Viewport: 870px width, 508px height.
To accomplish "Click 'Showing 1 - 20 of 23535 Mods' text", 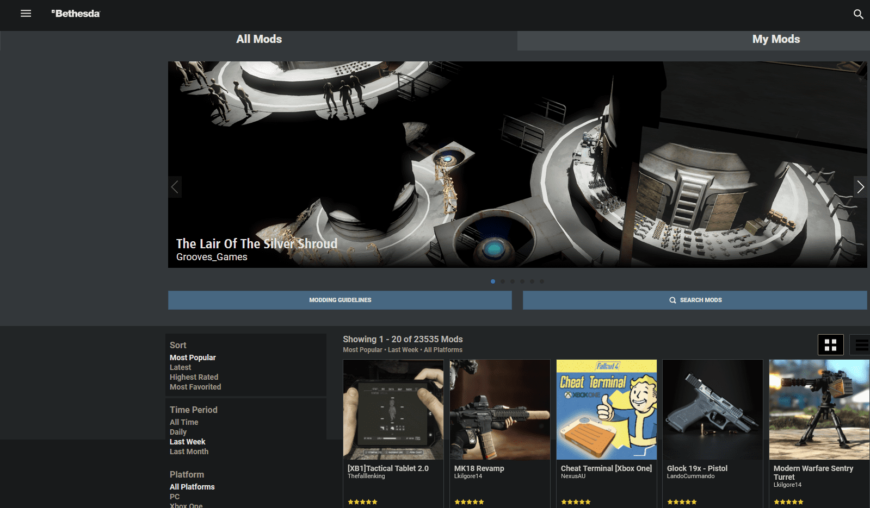I will click(x=403, y=340).
